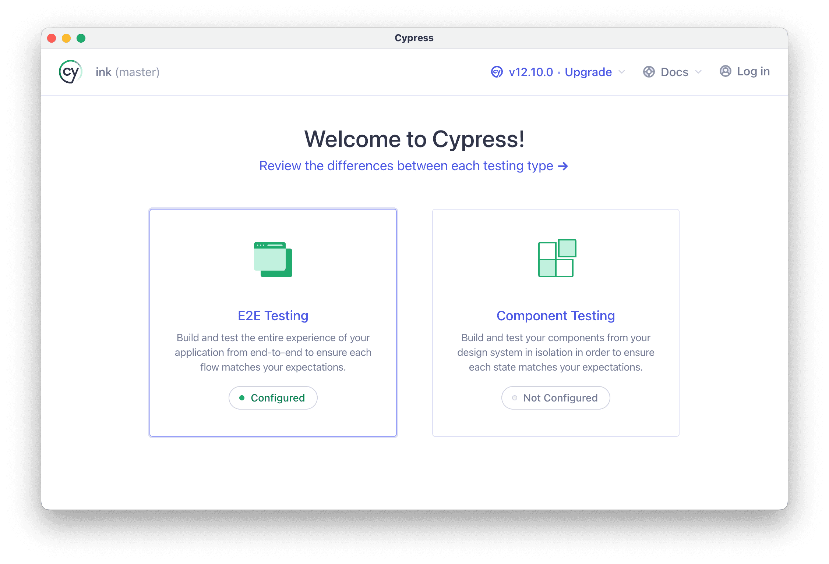The width and height of the screenshot is (829, 564).
Task: Click the arrow after the review differences link
Action: point(563,166)
